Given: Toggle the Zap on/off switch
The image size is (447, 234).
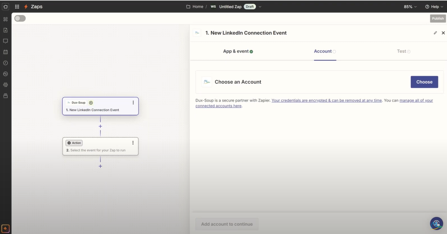Looking at the screenshot, I should coord(20,18).
